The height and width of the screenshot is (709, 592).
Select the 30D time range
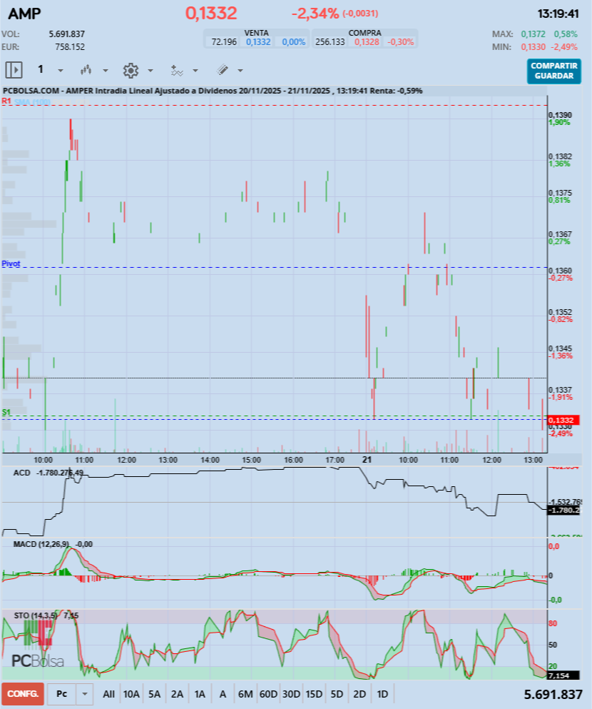tap(291, 693)
